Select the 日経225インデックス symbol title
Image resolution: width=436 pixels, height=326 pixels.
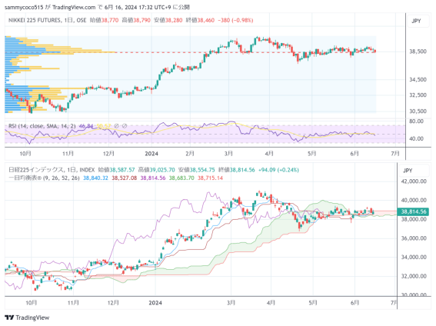click(36, 170)
